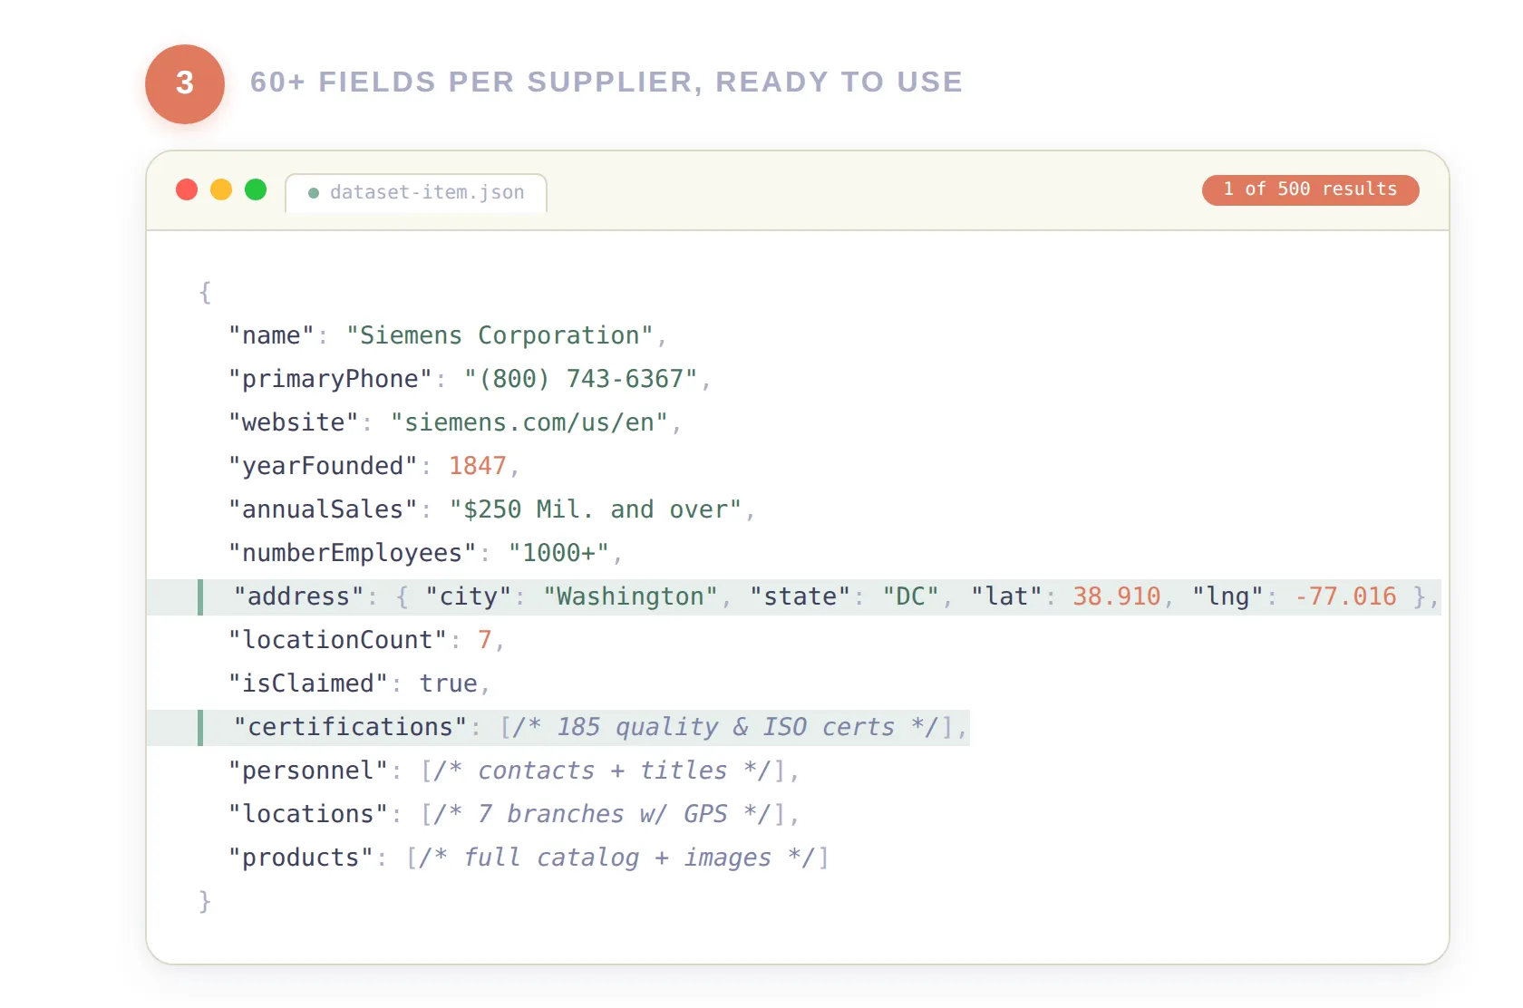Click the green gutter marker beside the certifications line
Screen dimensions: 1523x1008
coord(199,726)
